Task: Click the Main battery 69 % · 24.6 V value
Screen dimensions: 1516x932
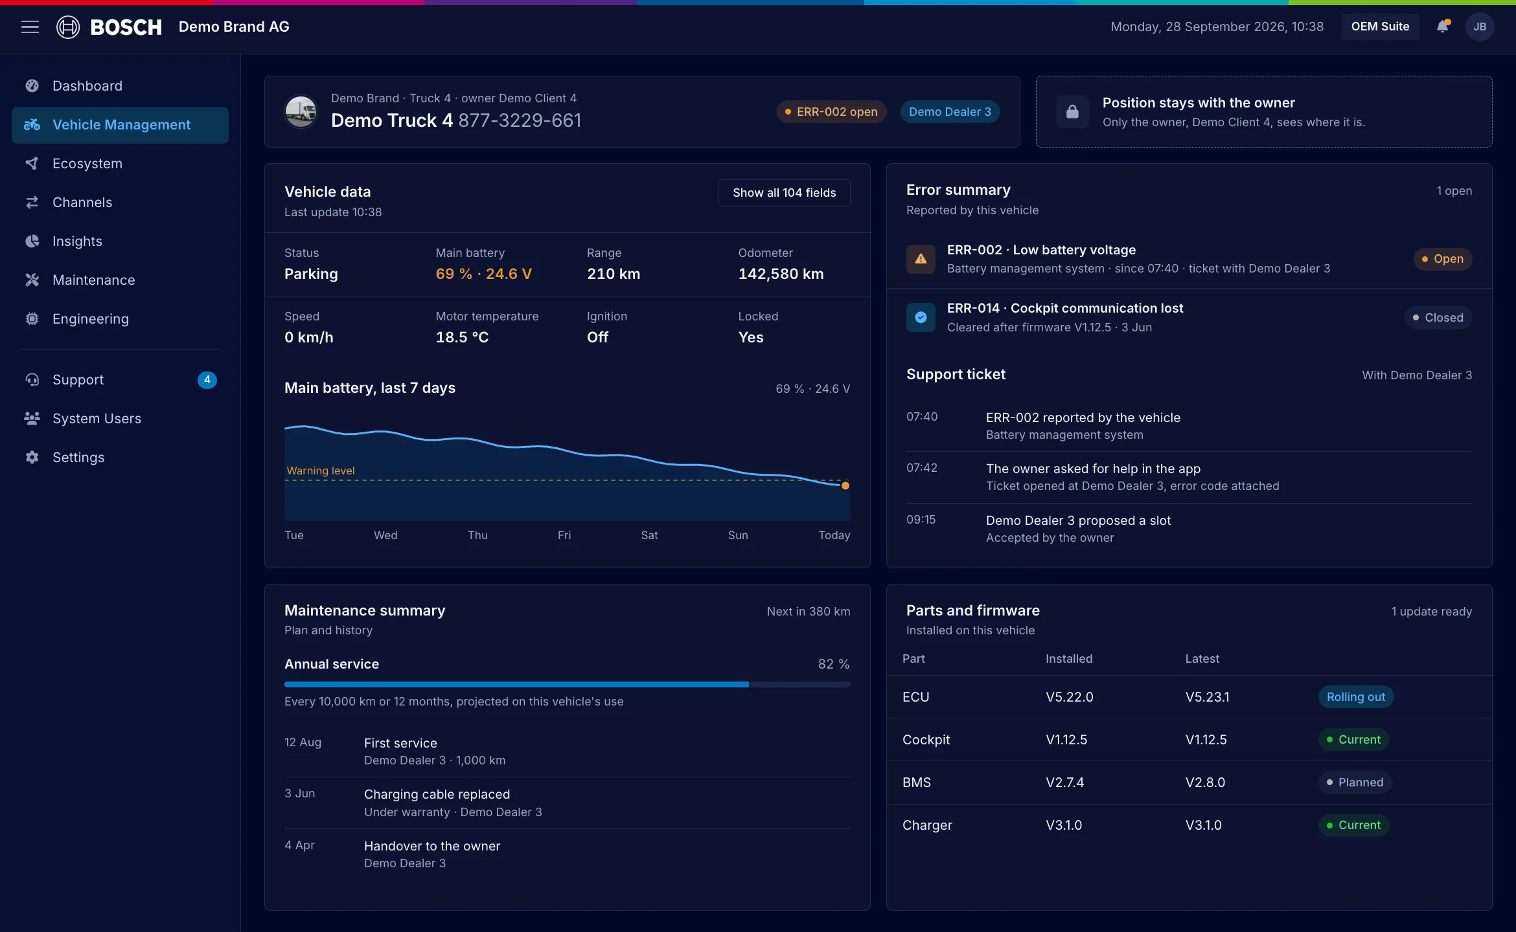Action: point(483,274)
